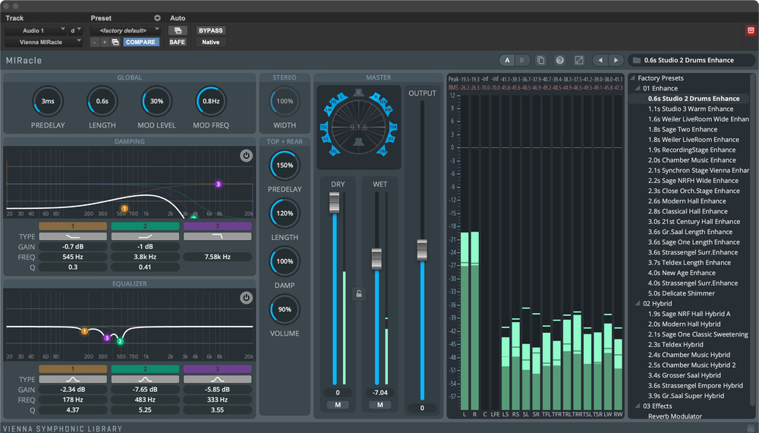Open the factory default preset dropdown
Image resolution: width=759 pixels, height=433 pixels.
(125, 30)
